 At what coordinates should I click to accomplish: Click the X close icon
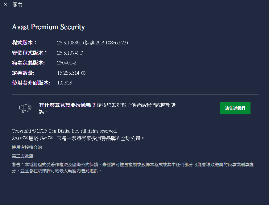[x=6, y=5]
